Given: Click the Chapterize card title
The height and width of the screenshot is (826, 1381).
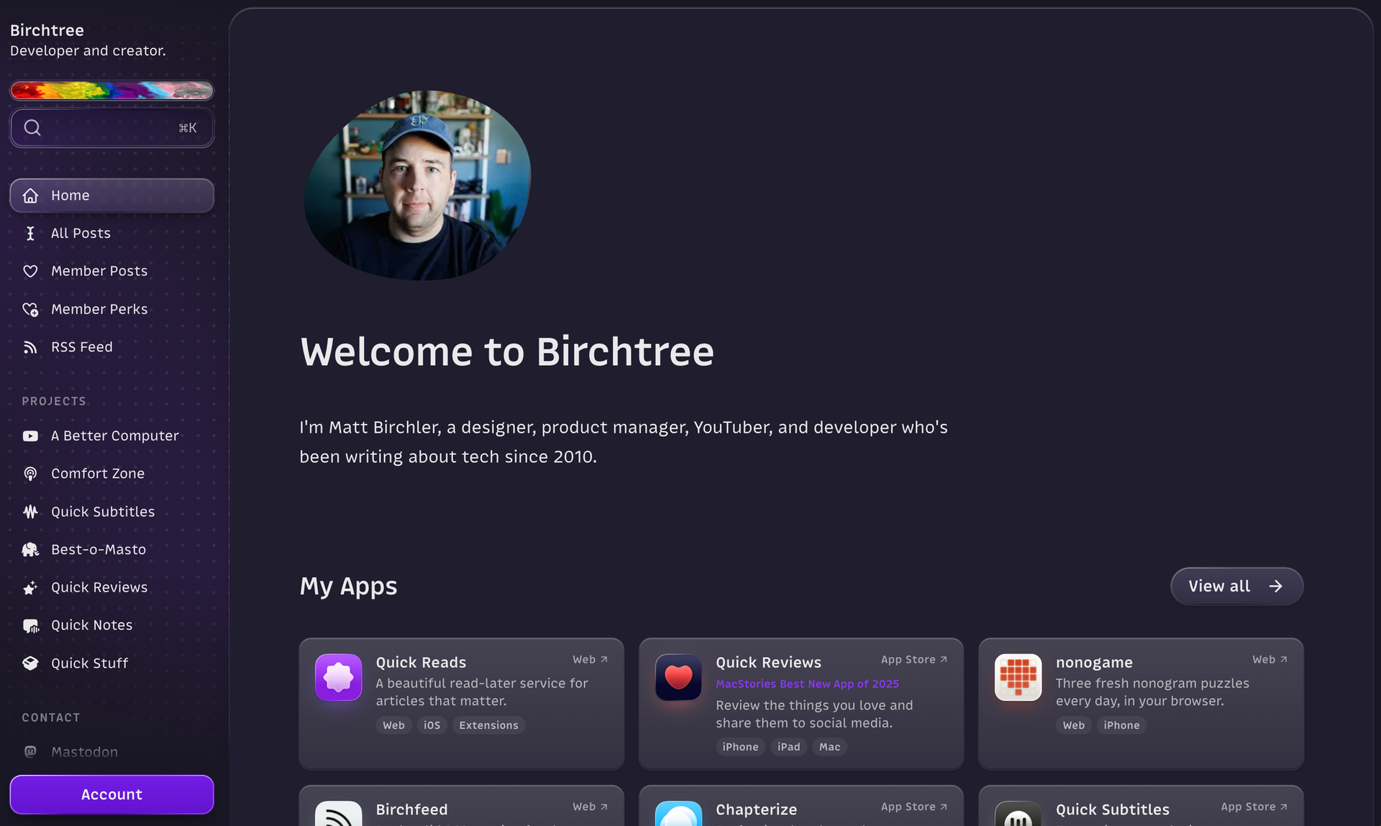Looking at the screenshot, I should click(756, 809).
